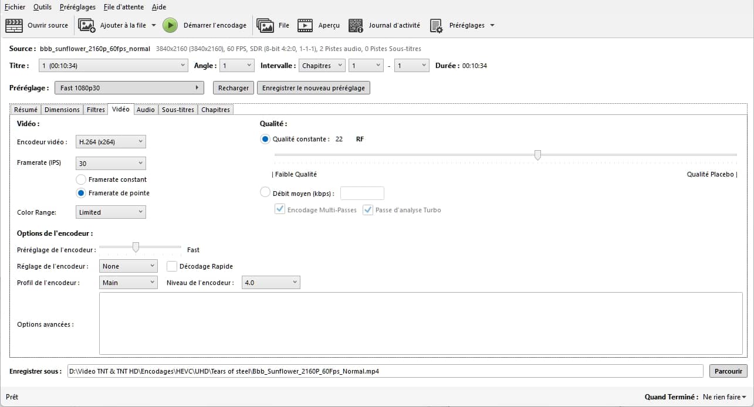Open the Outils menu
This screenshot has height=407, width=754.
coord(42,7)
